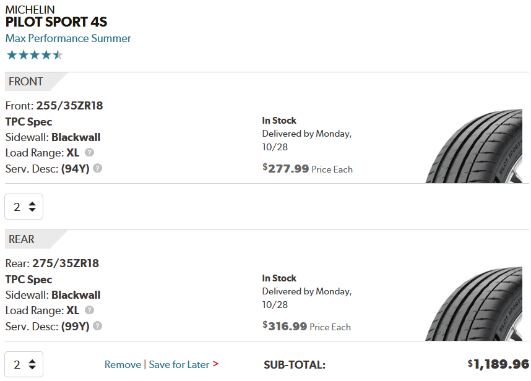Click the rear Serv. Desc help icon
Screen dimensions: 531x381
[x=98, y=326]
